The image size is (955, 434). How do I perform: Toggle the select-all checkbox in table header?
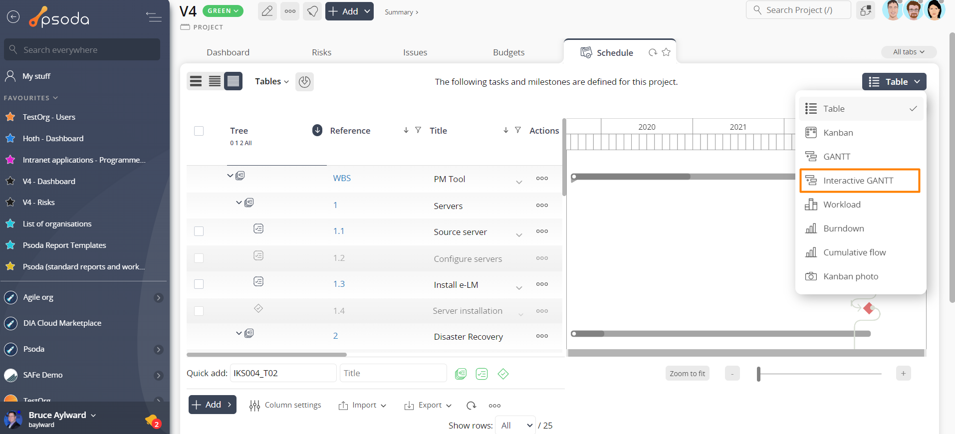(x=199, y=131)
